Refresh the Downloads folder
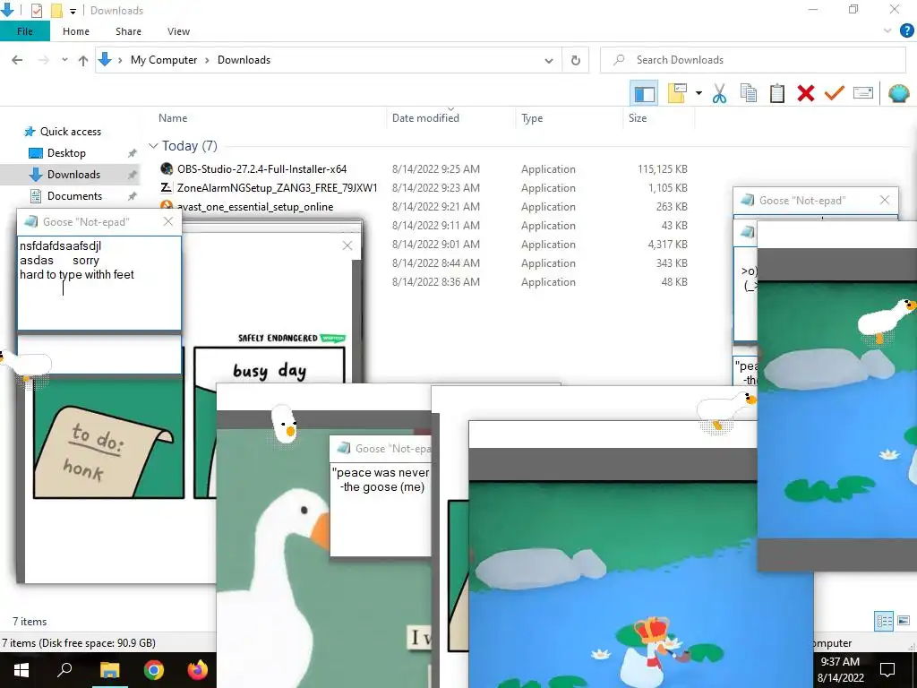Image resolution: width=917 pixels, height=688 pixels. click(x=576, y=60)
